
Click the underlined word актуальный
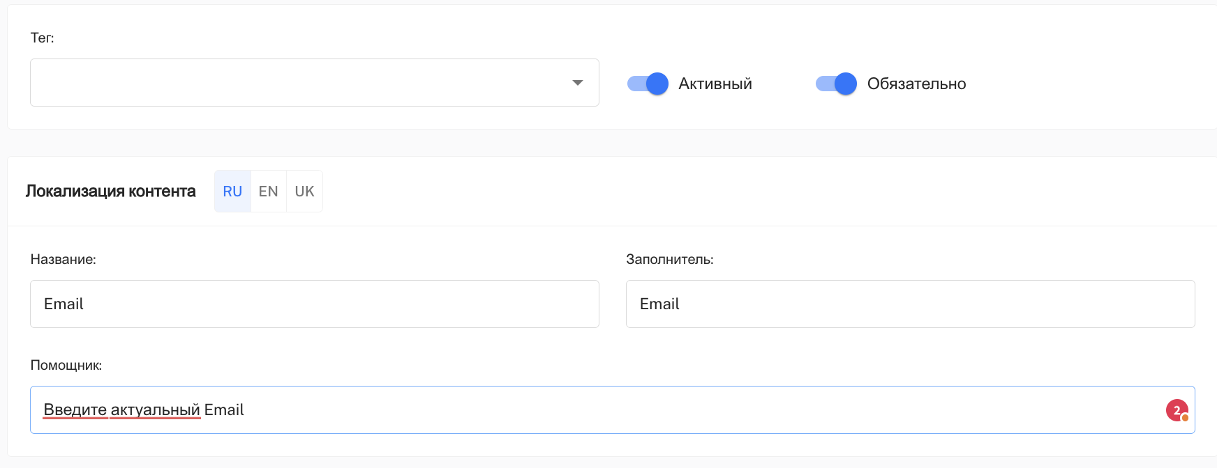155,410
